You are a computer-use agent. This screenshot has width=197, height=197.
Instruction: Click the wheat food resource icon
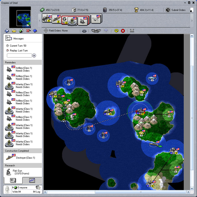pos(136,10)
